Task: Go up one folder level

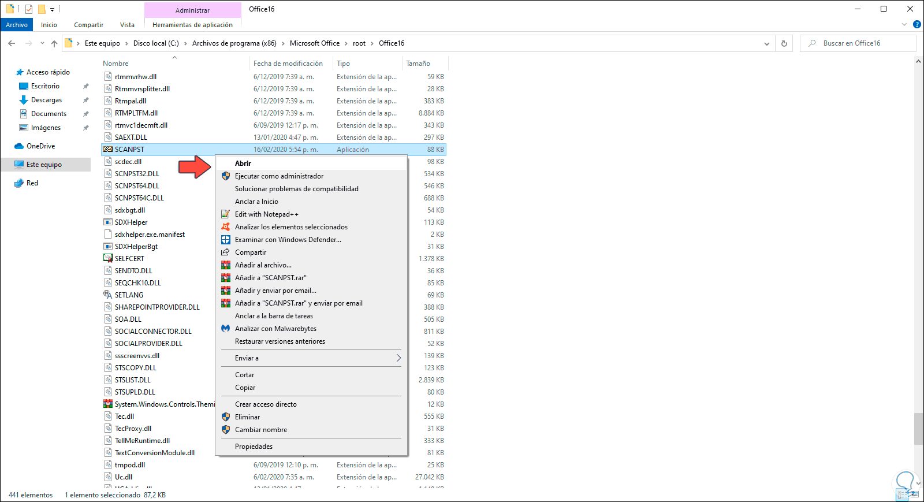Action: point(54,43)
